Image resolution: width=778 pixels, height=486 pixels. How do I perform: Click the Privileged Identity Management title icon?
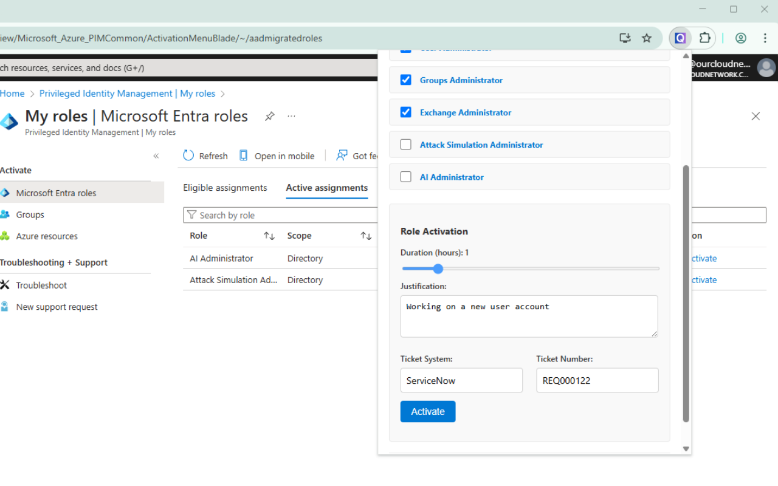(x=9, y=122)
